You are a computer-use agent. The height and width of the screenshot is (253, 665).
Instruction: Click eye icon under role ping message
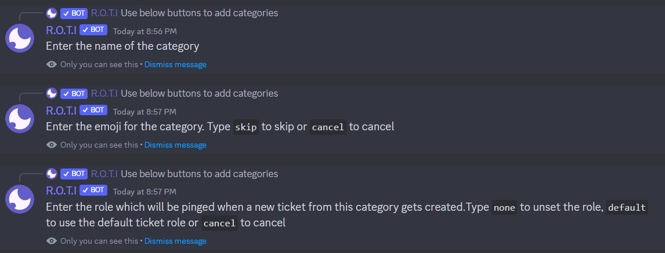(52, 241)
